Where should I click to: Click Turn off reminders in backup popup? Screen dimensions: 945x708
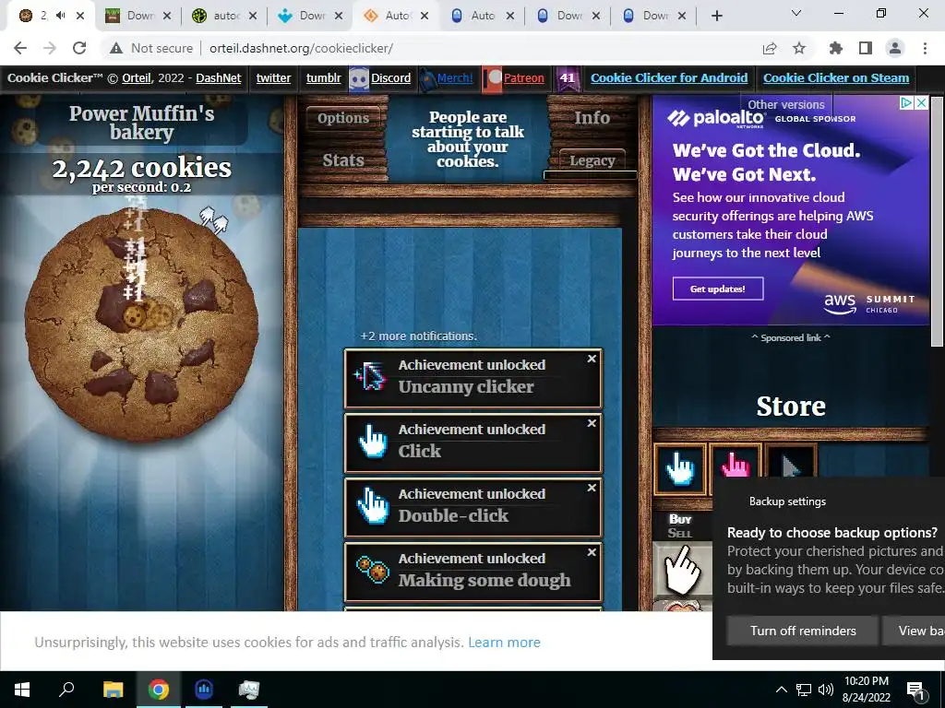pyautogui.click(x=803, y=631)
